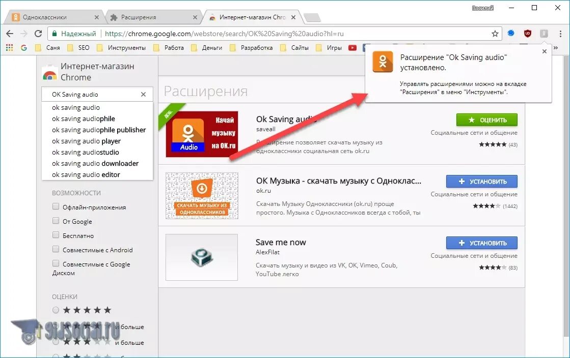This screenshot has width=570, height=358.
Task: Open the Save me now title link
Action: click(x=281, y=242)
